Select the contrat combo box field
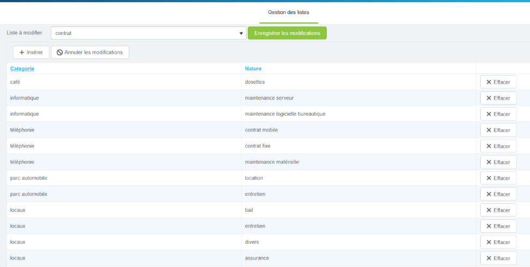 (x=145, y=33)
